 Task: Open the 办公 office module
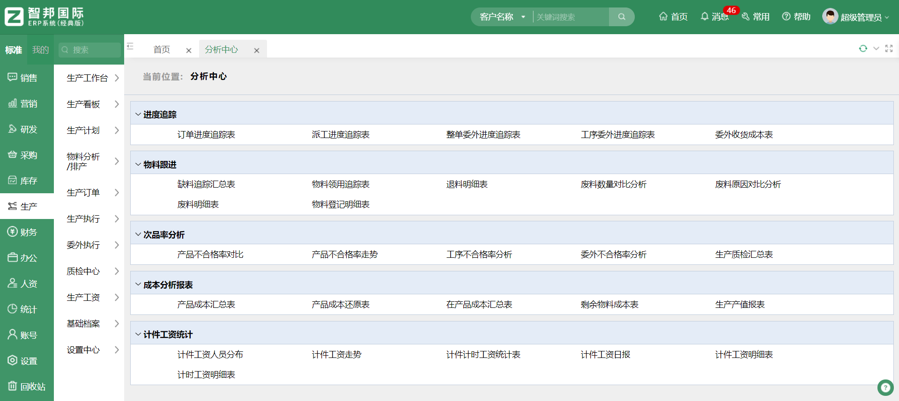tap(27, 258)
